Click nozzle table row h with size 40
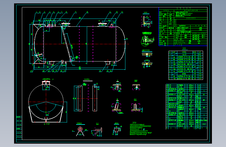226x147 pixels. click(x=186, y=71)
